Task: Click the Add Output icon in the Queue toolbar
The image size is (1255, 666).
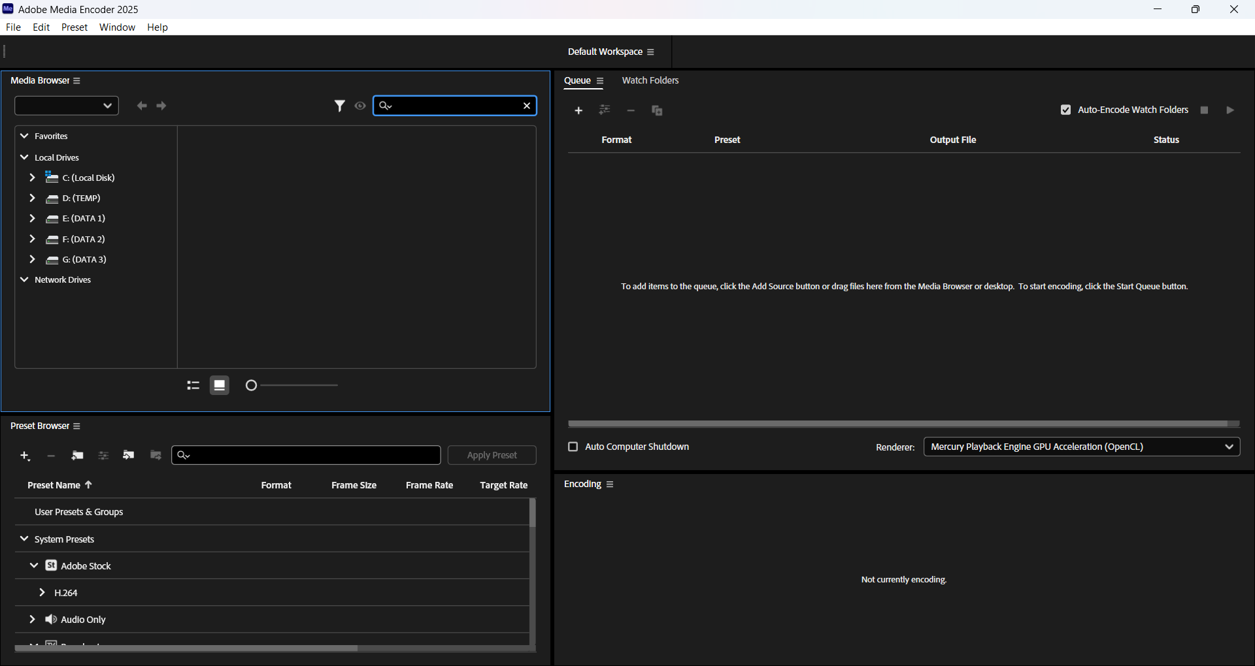Action: pos(605,110)
